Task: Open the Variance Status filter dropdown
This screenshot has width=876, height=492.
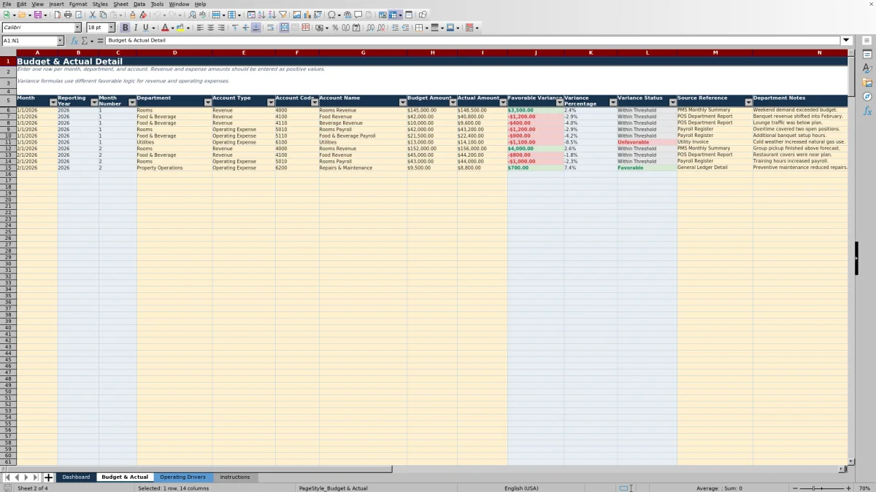Action: (x=672, y=103)
